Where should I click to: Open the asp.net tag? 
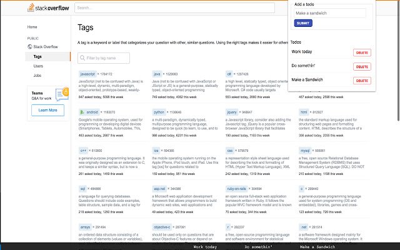[159, 189]
